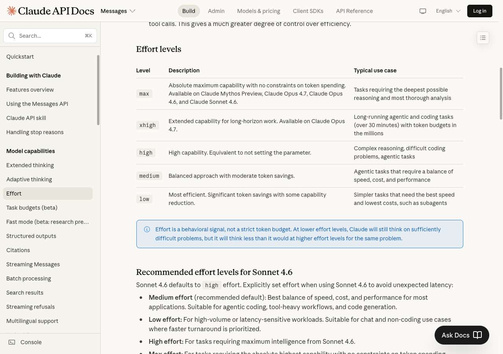Click the main page scrollbar thumb

tap(501, 94)
